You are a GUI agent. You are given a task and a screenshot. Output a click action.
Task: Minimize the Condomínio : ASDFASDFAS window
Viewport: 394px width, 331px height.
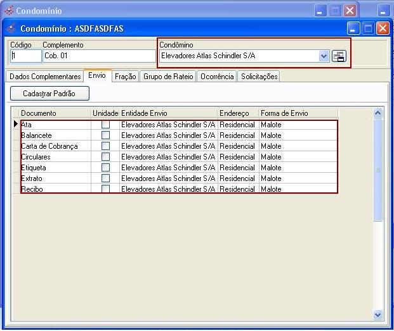click(354, 28)
